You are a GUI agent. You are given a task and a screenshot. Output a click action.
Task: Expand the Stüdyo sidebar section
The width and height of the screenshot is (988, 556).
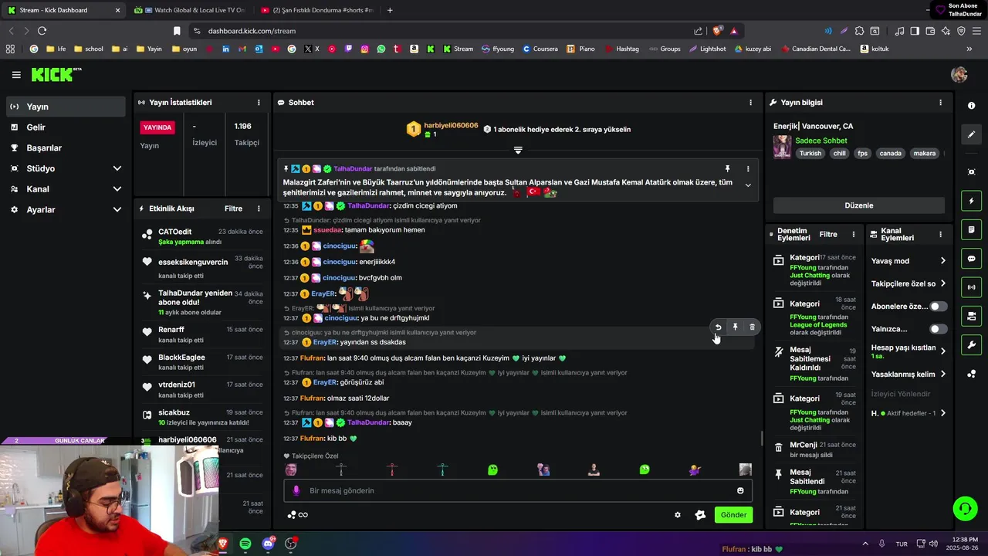coord(117,168)
